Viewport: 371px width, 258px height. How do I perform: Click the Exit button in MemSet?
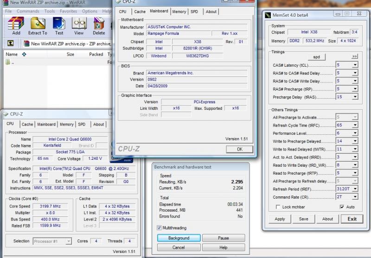coord(352,219)
